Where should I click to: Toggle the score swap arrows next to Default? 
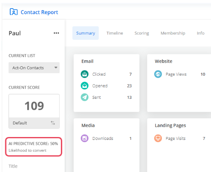[53, 123]
